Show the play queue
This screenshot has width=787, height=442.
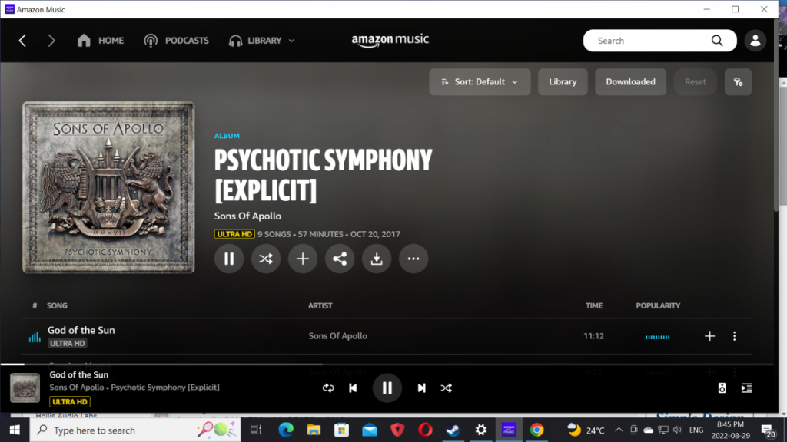tap(746, 388)
